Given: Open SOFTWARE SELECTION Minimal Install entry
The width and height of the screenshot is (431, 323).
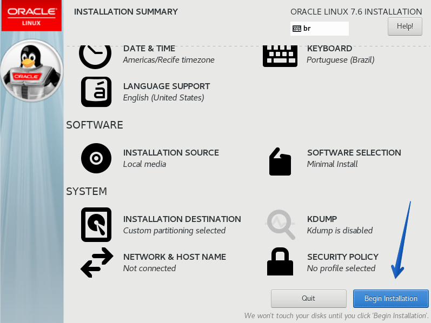Looking at the screenshot, I should pos(354,158).
